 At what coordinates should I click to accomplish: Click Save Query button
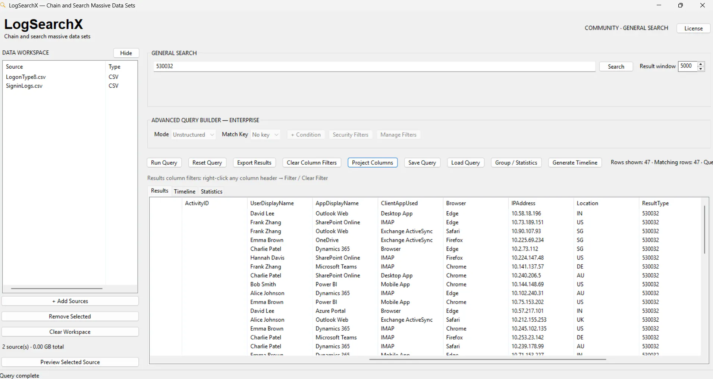(422, 162)
